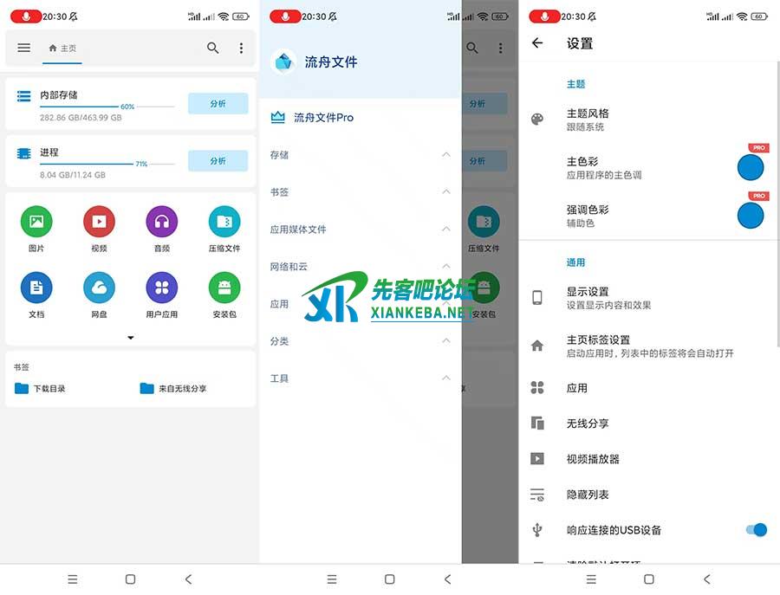The width and height of the screenshot is (780, 595).
Task: Open the 网盘 cloud drive icon
Action: pyautogui.click(x=99, y=288)
